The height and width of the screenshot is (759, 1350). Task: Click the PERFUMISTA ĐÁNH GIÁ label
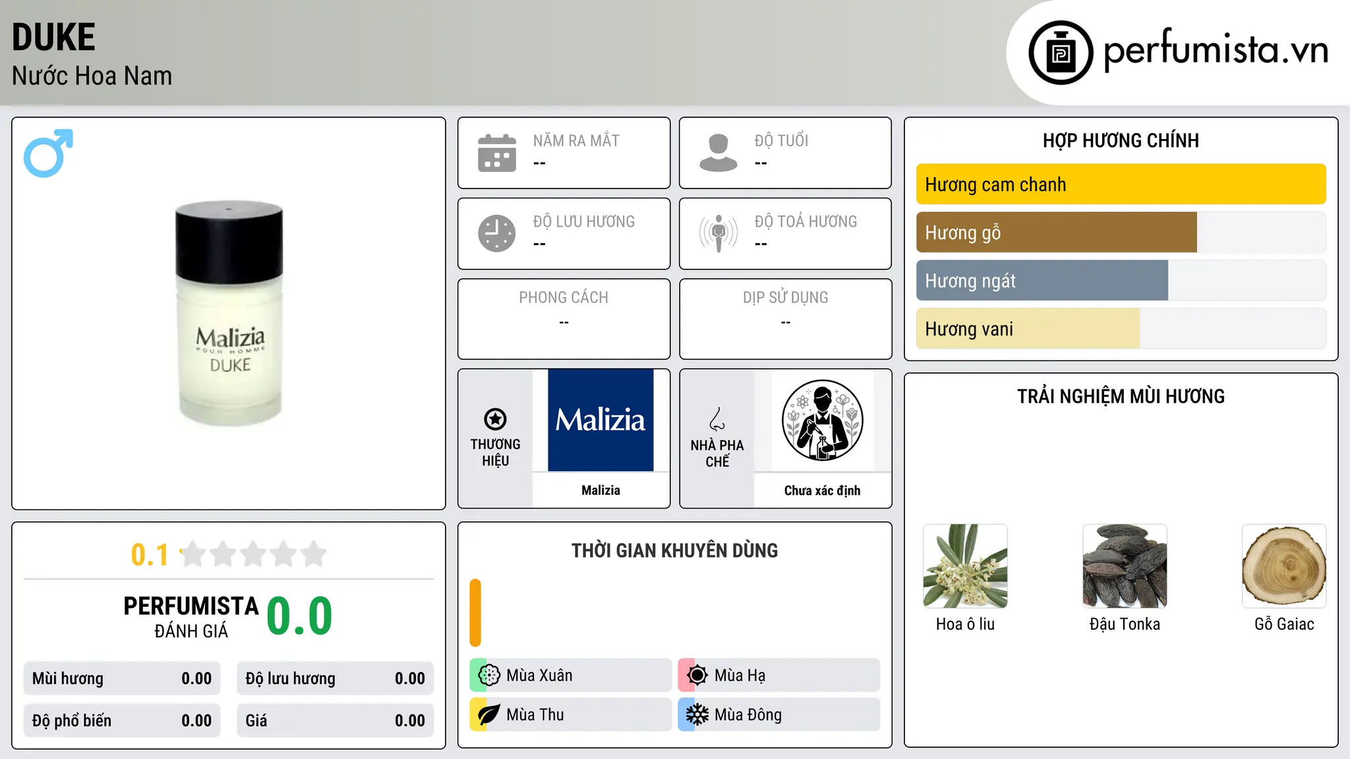click(x=191, y=617)
